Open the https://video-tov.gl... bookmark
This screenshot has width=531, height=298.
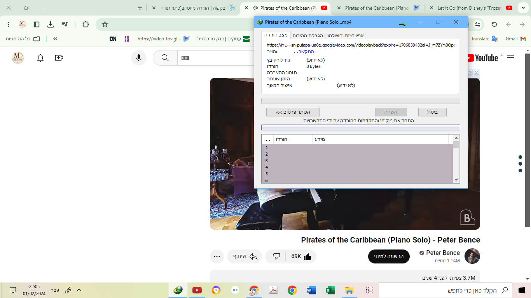pyautogui.click(x=164, y=39)
